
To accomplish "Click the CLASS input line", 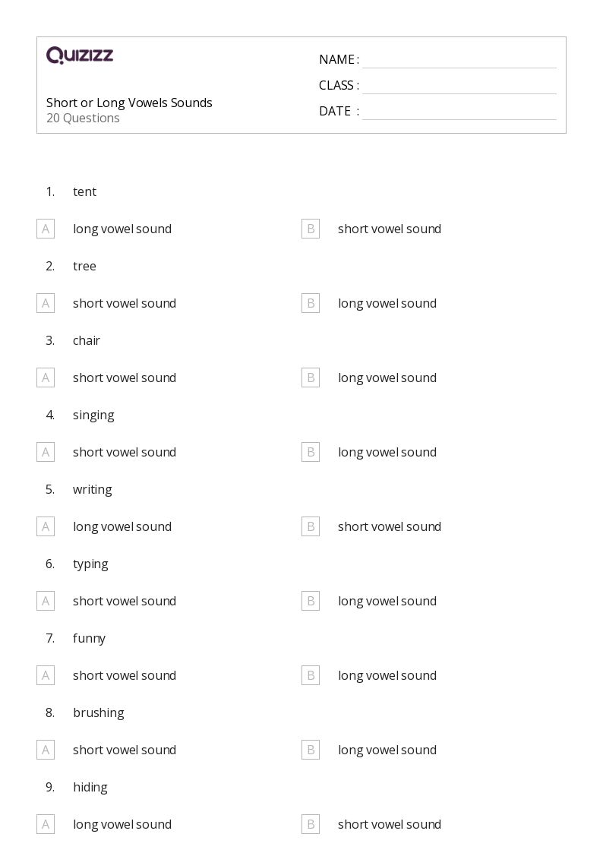I will (459, 87).
